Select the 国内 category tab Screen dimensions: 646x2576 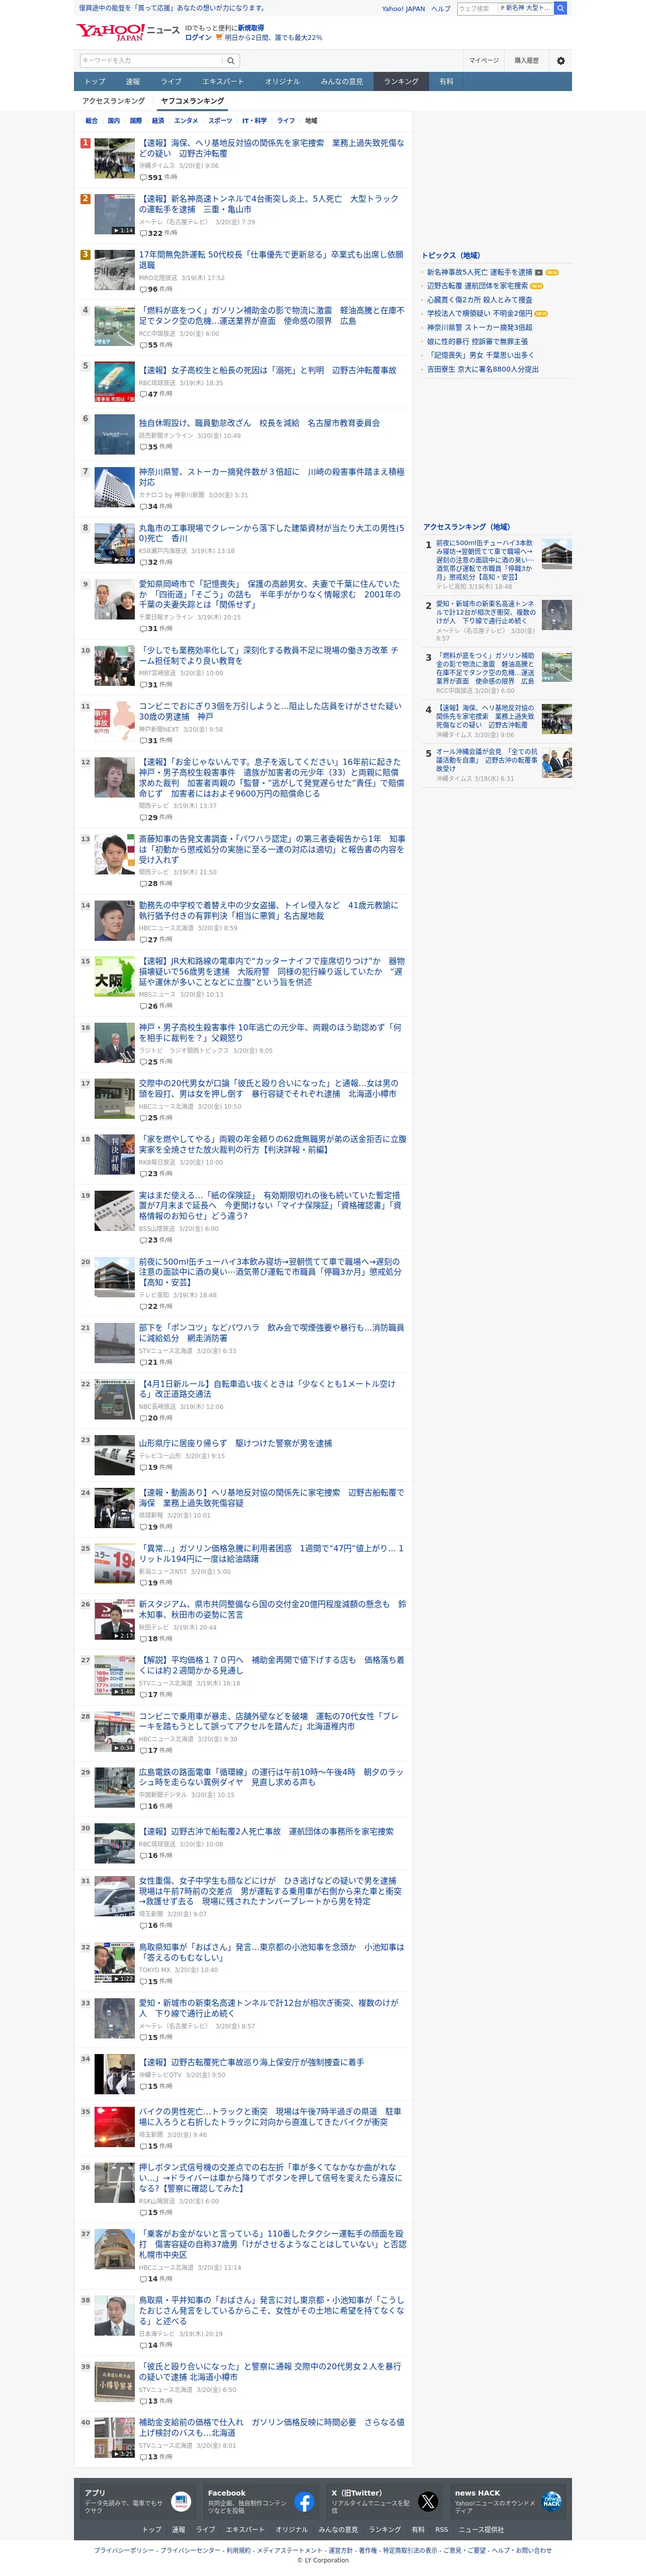(x=113, y=120)
